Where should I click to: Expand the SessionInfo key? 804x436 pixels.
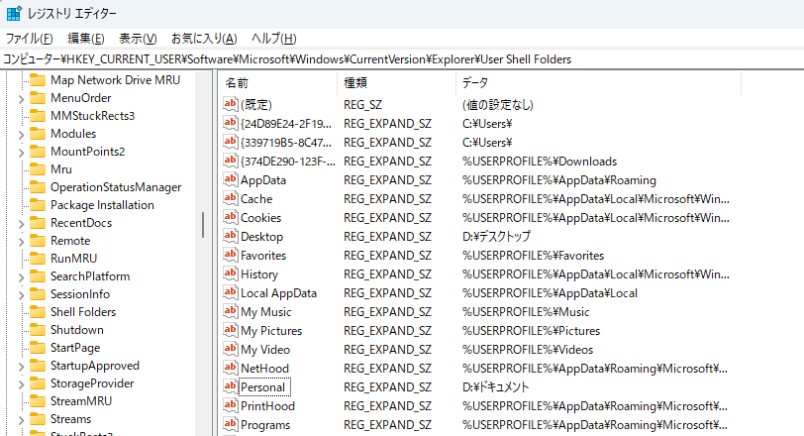pyautogui.click(x=21, y=295)
